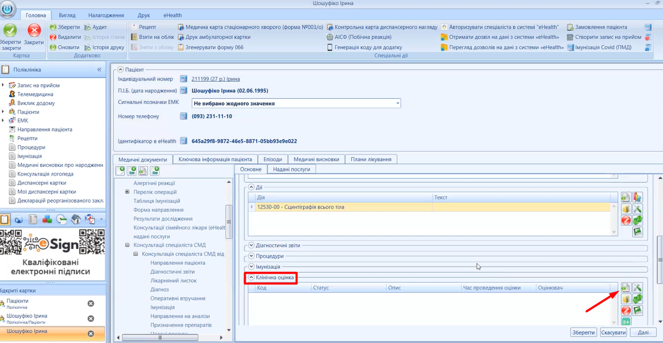Open the Епізоди tab
The image size is (663, 343).
pos(273,159)
